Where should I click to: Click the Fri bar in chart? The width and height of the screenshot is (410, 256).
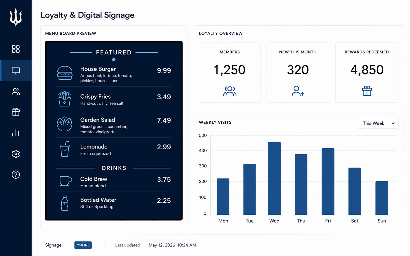point(328,181)
